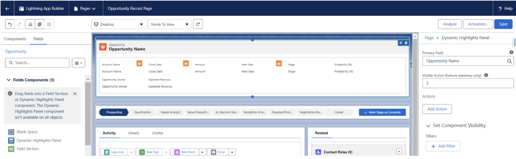Toggle visibility eye icon beside Next Step
Image resolution: width=516 pixels, height=159 pixels.
279,64
